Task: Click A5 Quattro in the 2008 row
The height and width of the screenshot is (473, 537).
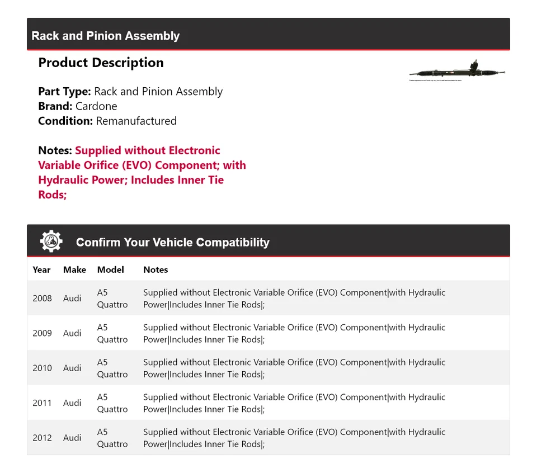Action: 112,298
